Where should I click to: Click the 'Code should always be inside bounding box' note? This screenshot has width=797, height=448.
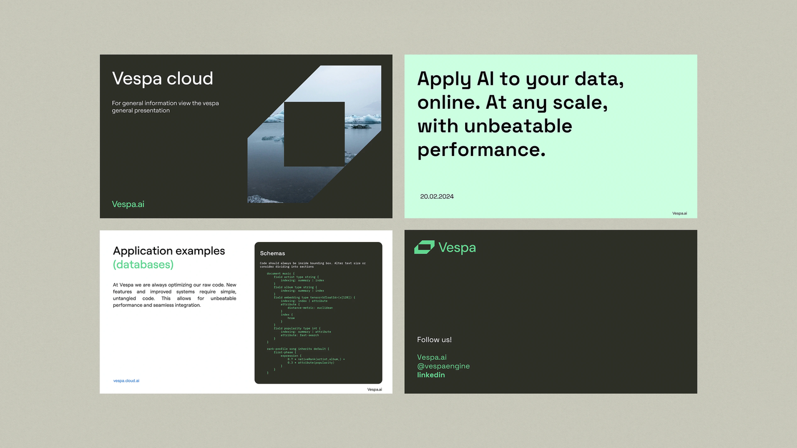(313, 265)
